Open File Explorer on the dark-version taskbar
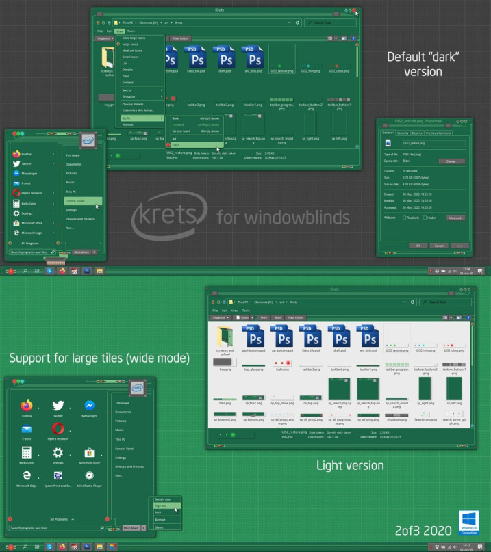 (x=99, y=271)
